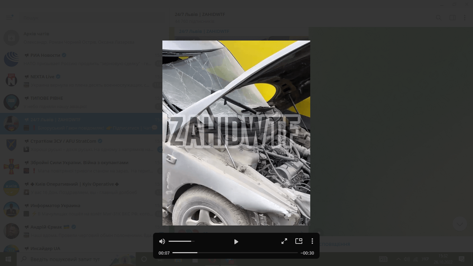Open Київ Оперативний | Kyiv Operative channel
The image size is (473, 266).
(x=84, y=188)
